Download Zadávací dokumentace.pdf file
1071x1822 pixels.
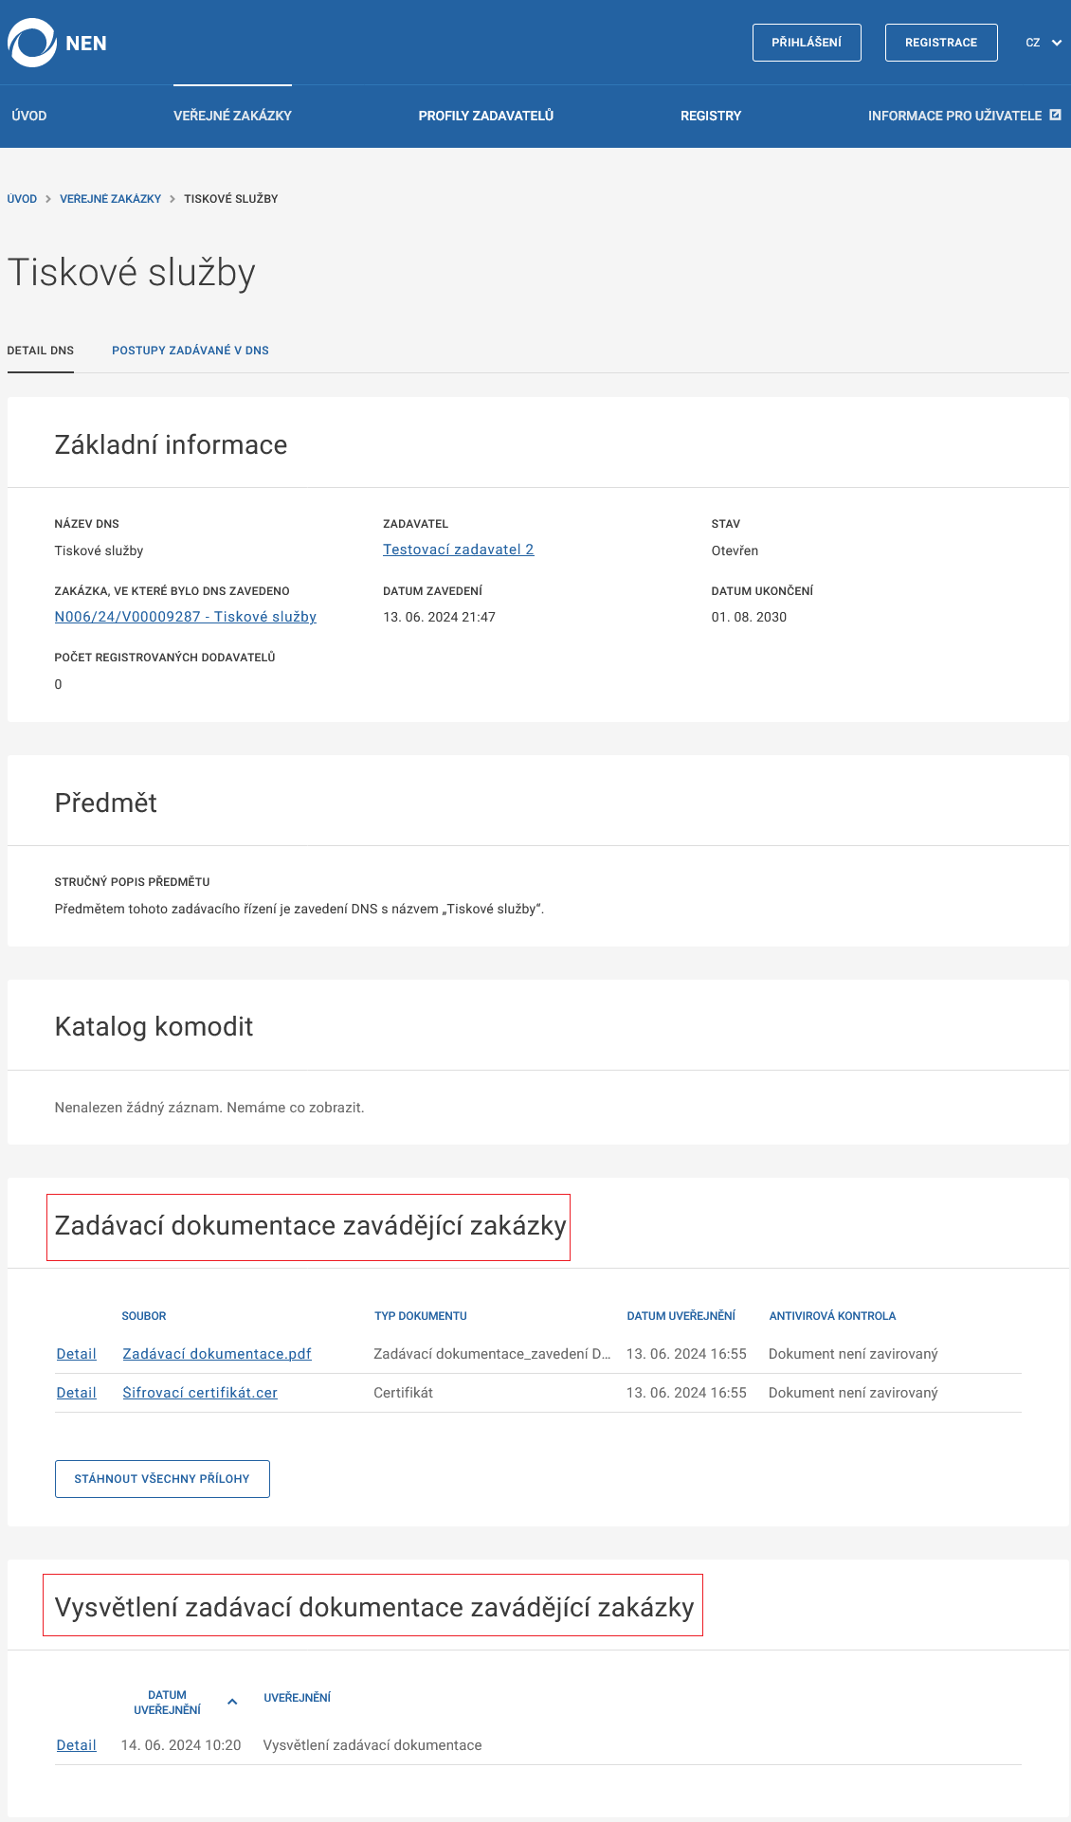click(x=216, y=1353)
